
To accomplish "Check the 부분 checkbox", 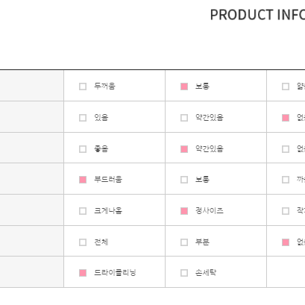I will coord(184,242).
